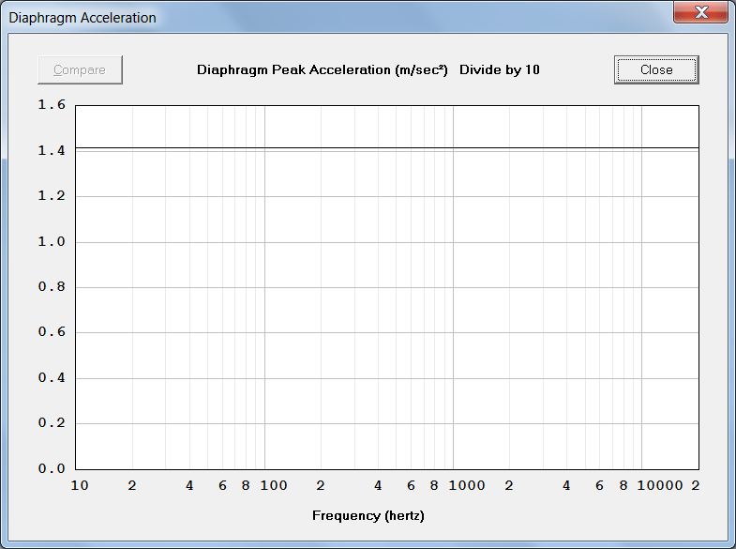Click the 1.4 y-axis value
The height and width of the screenshot is (549, 736).
pyautogui.click(x=52, y=150)
